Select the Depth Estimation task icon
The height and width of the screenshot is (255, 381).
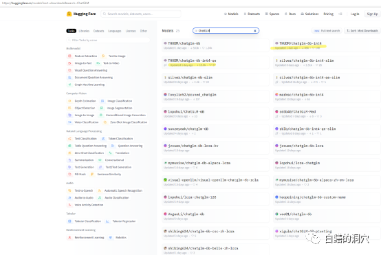69,101
